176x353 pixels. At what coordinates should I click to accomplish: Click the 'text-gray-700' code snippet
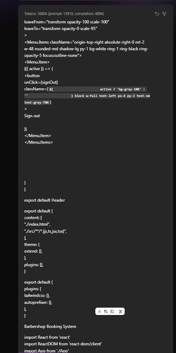(37, 103)
